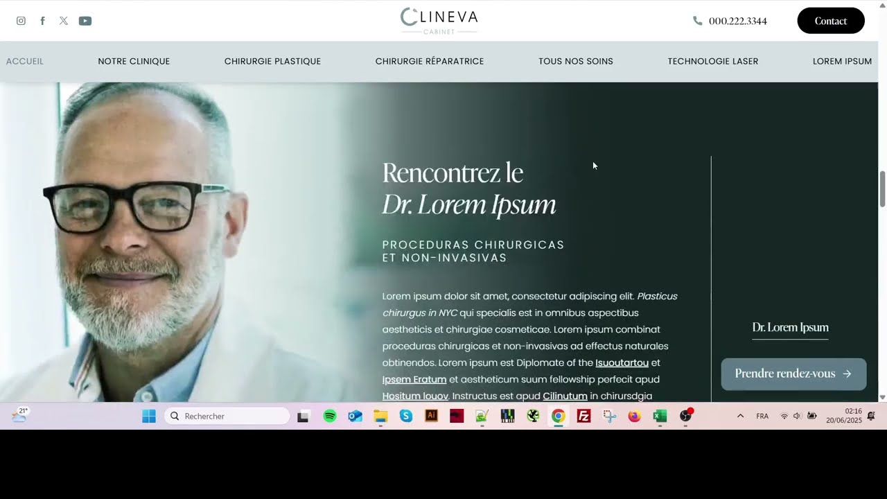Click the heading Rencontrez le Dr. Lorem Ipsum

click(x=469, y=188)
